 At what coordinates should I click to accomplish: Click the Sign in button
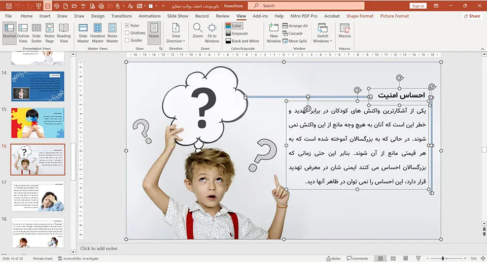418,6
